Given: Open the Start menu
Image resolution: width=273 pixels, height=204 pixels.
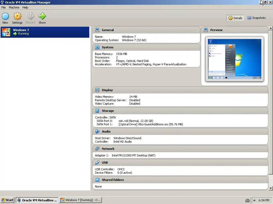Looking at the screenshot, I should pos(7,200).
